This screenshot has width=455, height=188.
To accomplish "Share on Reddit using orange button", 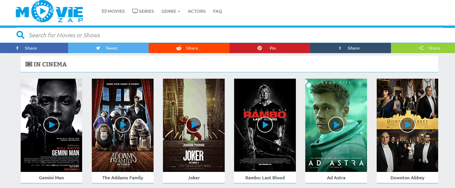I will point(189,48).
